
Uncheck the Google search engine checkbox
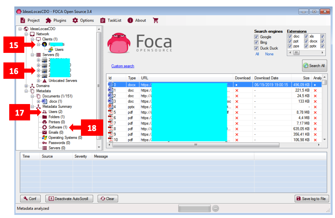[x=256, y=37]
